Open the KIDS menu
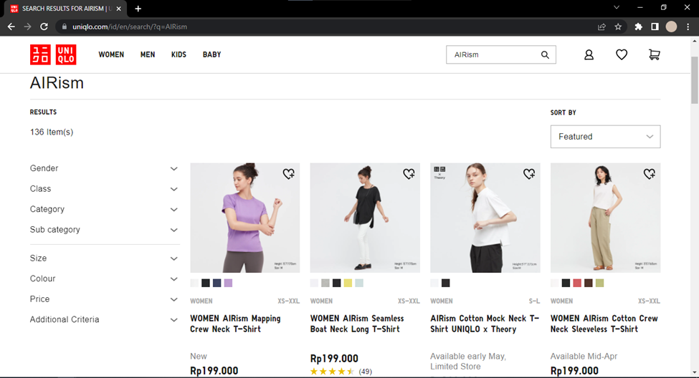 click(179, 54)
